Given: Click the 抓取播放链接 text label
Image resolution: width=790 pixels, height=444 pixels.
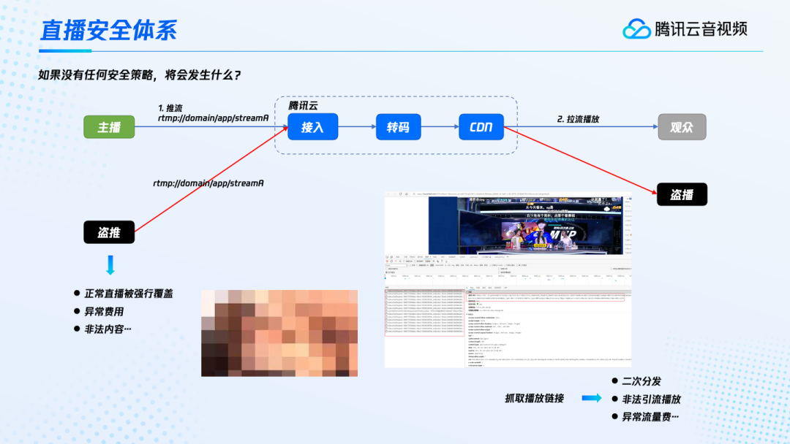Looking at the screenshot, I should coord(535,398).
